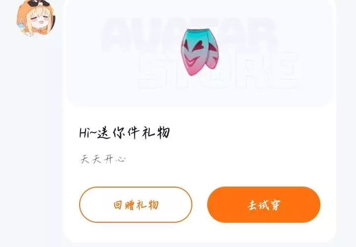Select the 天天开心 gift message text
Image resolution: width=356 pixels, height=247 pixels.
(x=103, y=159)
